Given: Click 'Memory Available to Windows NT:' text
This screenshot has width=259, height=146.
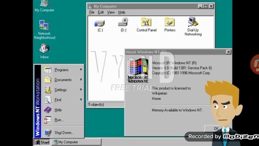Looking at the screenshot, I should tap(177, 110).
